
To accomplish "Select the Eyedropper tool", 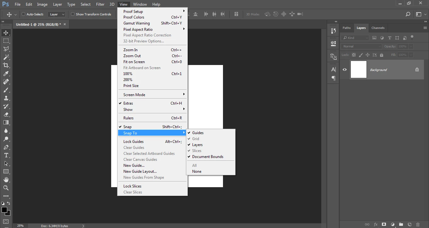I will click(6, 73).
